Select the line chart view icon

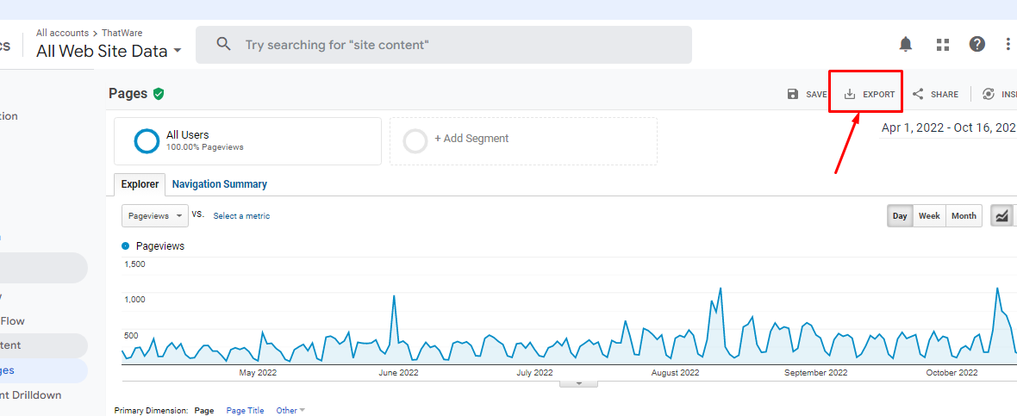point(1001,215)
